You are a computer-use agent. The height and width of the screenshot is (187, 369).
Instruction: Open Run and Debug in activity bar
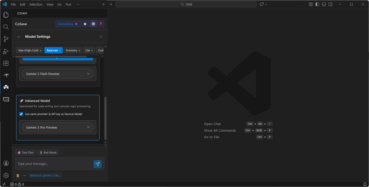tap(6, 51)
